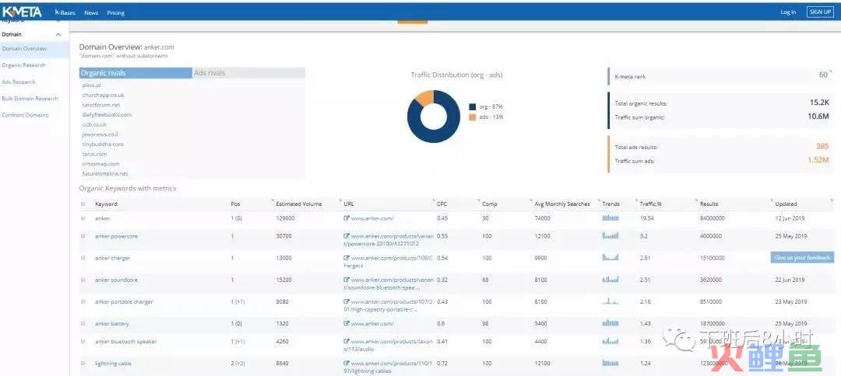841x376 pixels.
Task: Tick the select-all checkbox in Keyword header
Action: (83, 204)
